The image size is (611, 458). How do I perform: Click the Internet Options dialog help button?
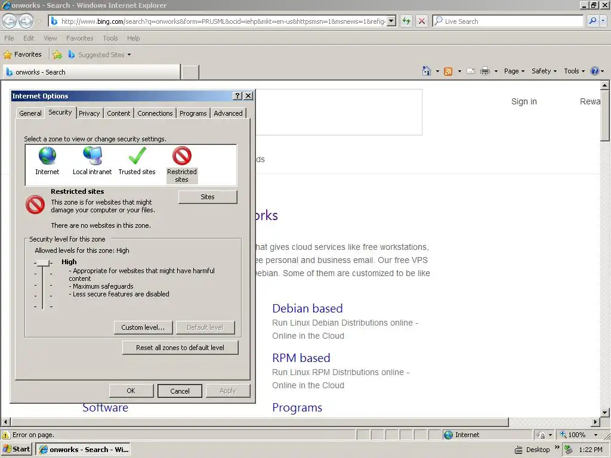[237, 96]
